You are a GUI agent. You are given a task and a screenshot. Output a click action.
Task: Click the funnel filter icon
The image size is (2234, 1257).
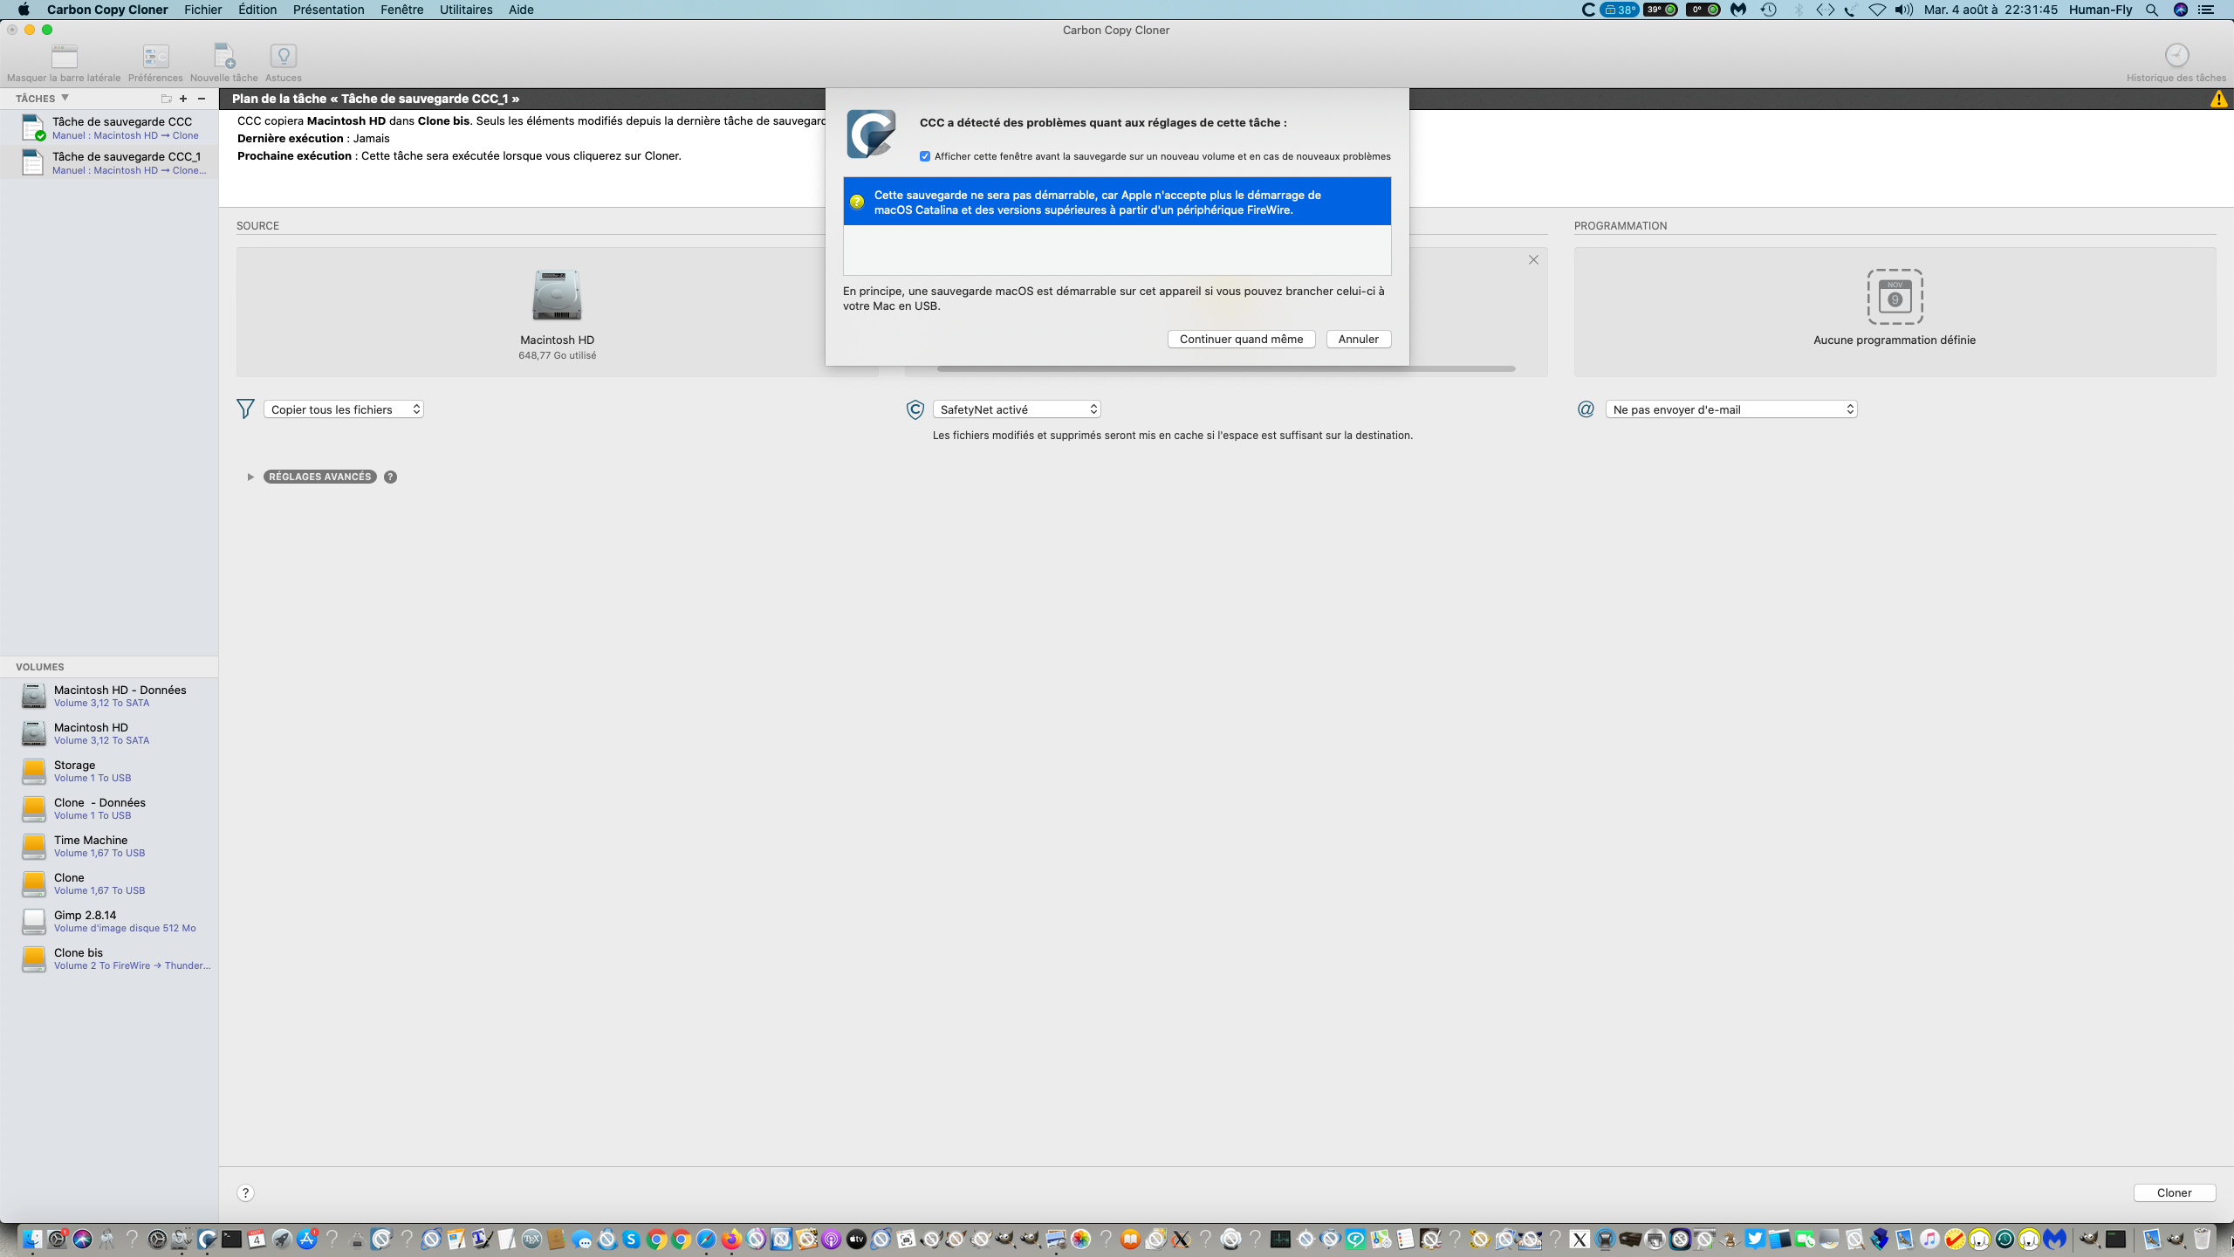pos(245,409)
